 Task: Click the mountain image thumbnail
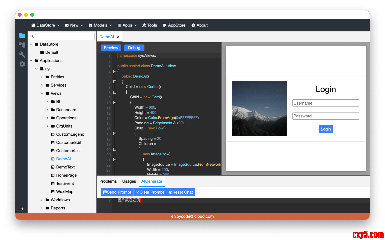tap(259, 109)
